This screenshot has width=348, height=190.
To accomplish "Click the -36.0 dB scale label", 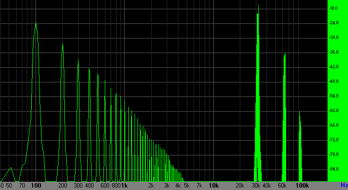I will click(333, 52).
